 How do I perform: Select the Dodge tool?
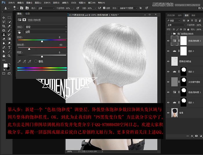click(x=9, y=43)
